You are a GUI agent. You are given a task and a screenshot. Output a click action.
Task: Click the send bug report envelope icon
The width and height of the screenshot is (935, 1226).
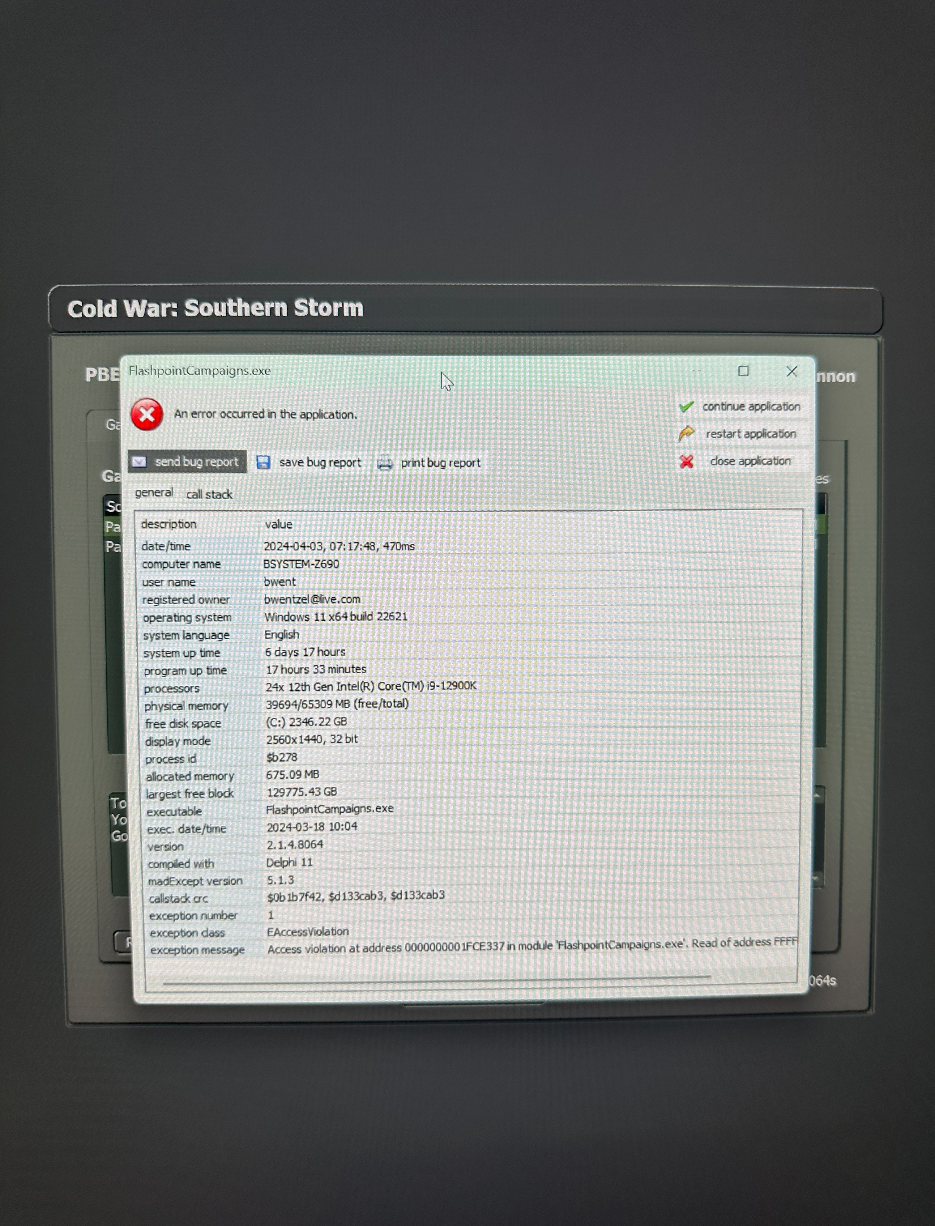point(139,462)
